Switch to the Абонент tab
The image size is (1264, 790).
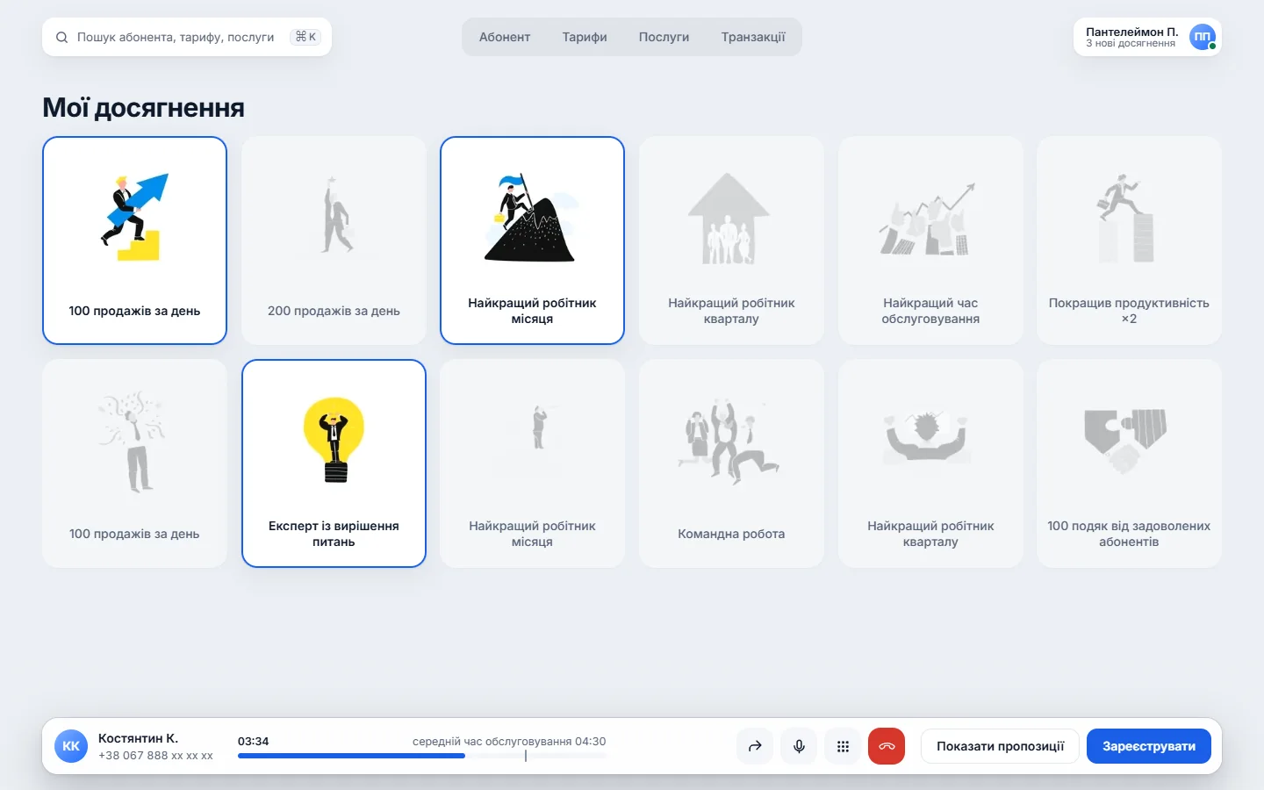tap(505, 37)
